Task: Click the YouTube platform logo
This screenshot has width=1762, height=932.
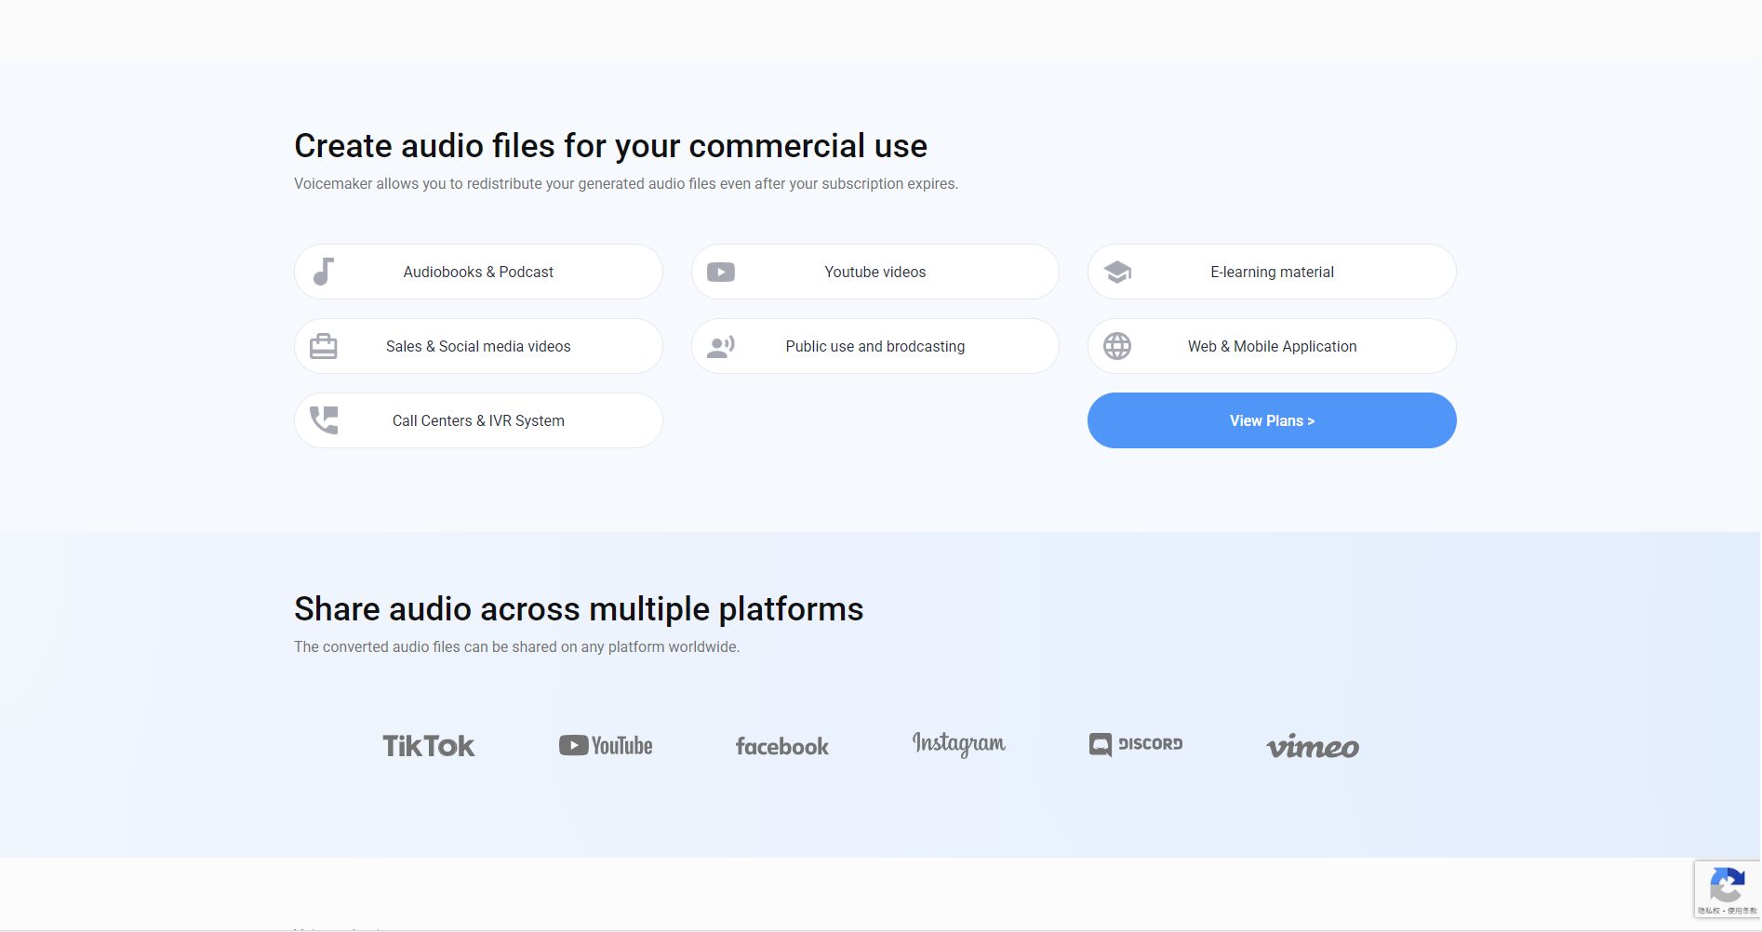Action: 606,746
